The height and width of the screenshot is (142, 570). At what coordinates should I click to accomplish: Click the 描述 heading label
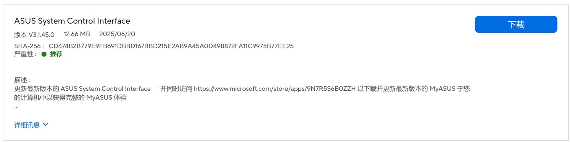pos(22,80)
